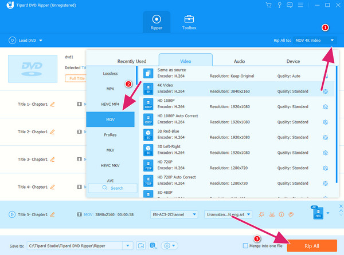Choose MKV in the format list
Screen dimensions: 344x255
[x=110, y=150]
